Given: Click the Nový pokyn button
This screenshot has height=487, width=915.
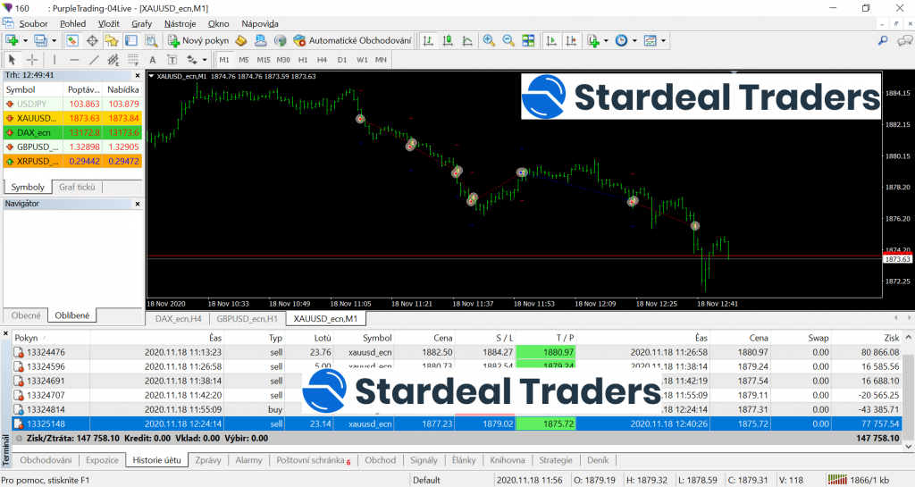Looking at the screenshot, I should (x=198, y=40).
